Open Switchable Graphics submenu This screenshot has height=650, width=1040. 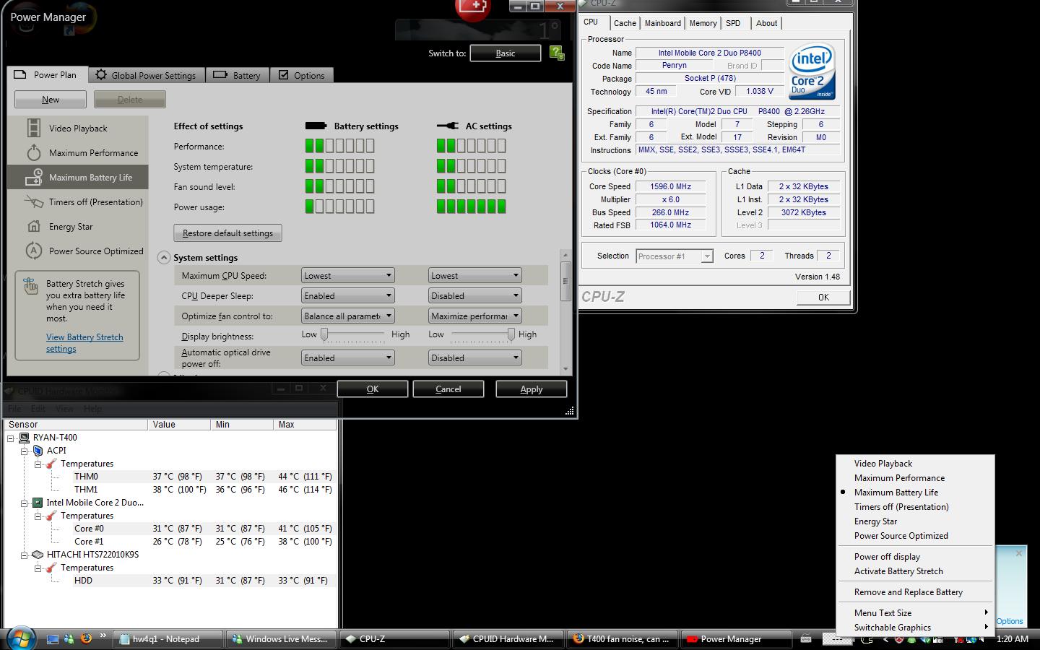click(x=915, y=628)
